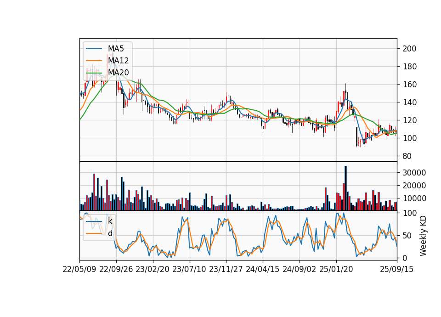Click price axis value 200
Screen dimensions: 441x317
pos(409,49)
